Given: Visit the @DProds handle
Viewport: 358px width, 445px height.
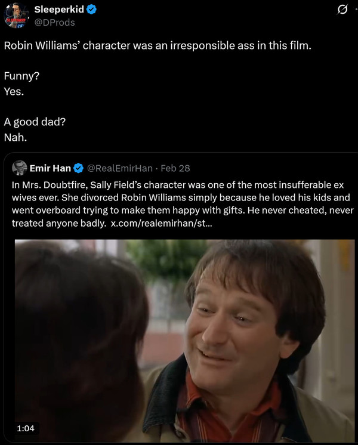Looking at the screenshot, I should click(54, 23).
